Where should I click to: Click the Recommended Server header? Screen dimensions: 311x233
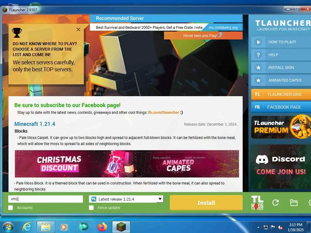click(x=120, y=19)
